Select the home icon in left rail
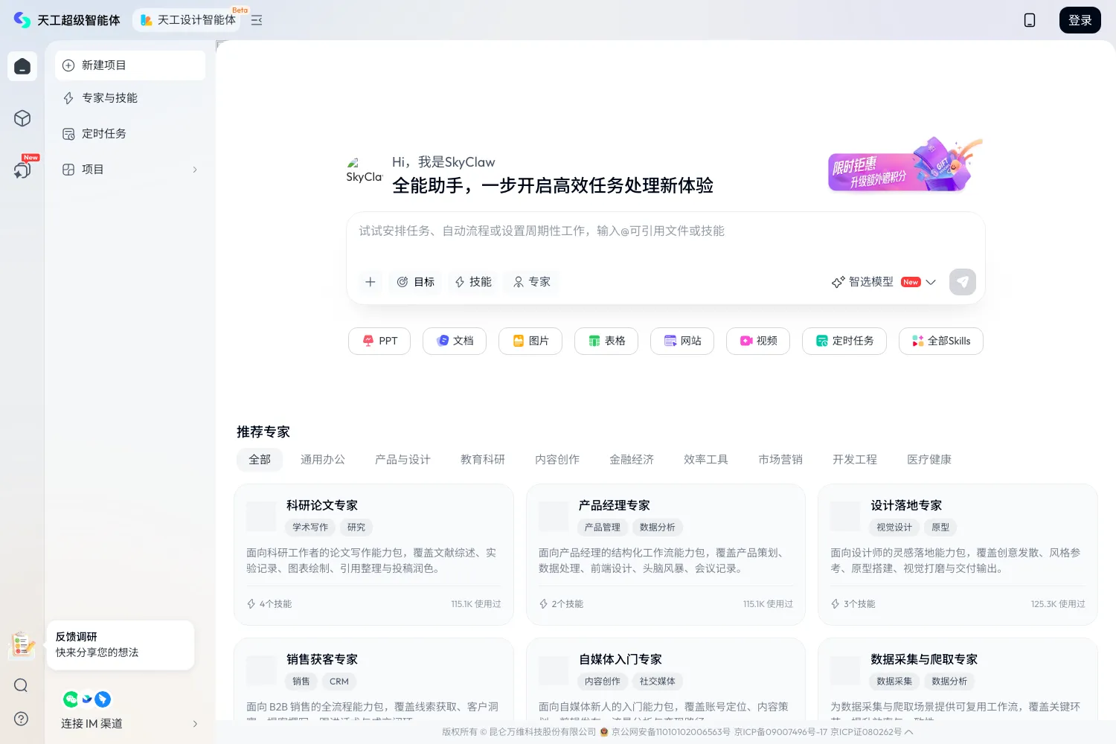Viewport: 1116px width, 744px height. pos(22,66)
